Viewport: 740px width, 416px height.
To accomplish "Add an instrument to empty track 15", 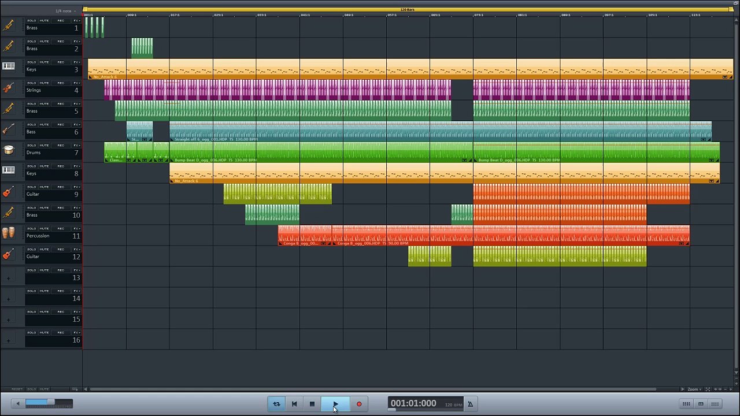I will click(x=8, y=320).
